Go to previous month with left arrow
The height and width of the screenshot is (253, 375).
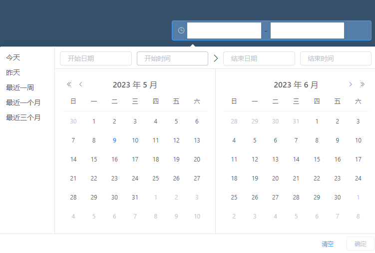81,84
